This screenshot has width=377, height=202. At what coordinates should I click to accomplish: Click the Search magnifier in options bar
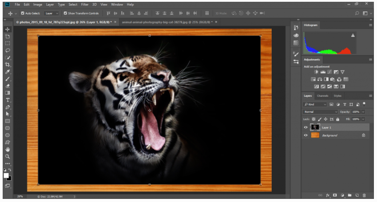coord(357,13)
